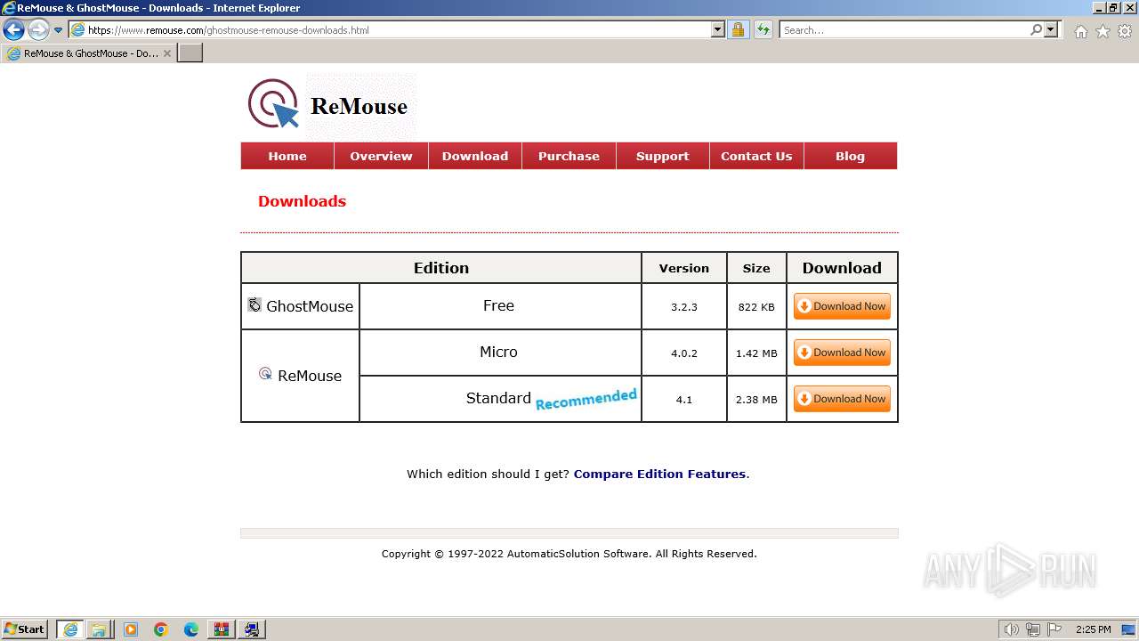Image resolution: width=1139 pixels, height=641 pixels.
Task: Click the Free edition cell
Action: click(499, 305)
